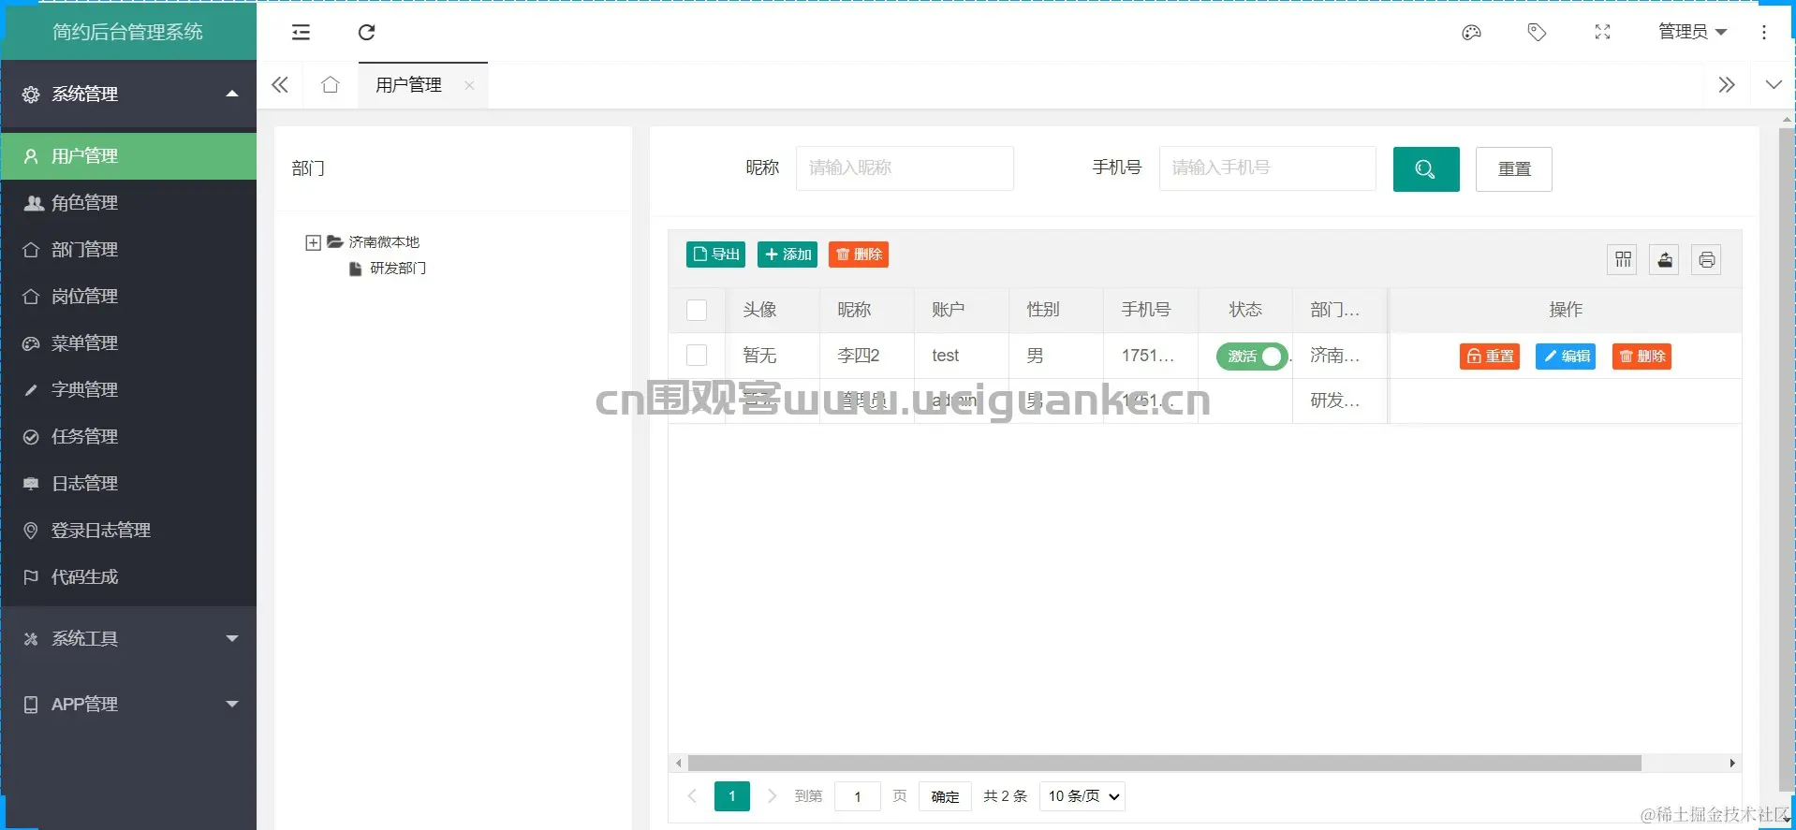The height and width of the screenshot is (830, 1796).
Task: Click the 昵称 search input field
Action: pos(905,168)
